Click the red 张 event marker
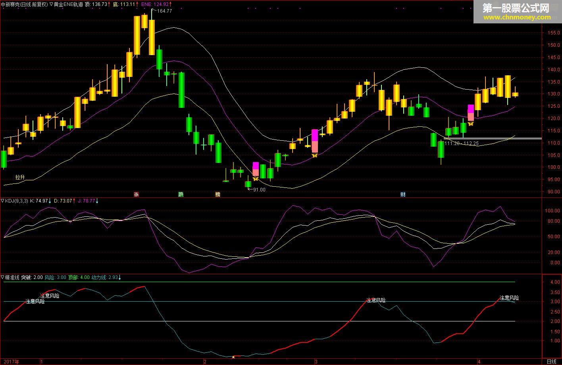 coord(136,194)
